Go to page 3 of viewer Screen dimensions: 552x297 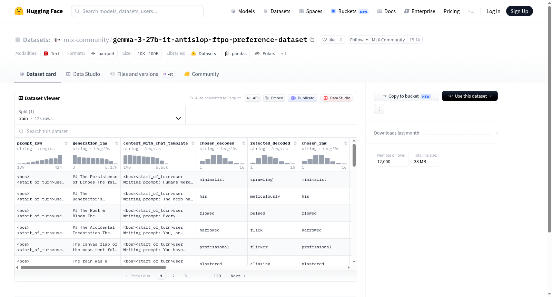(x=185, y=276)
